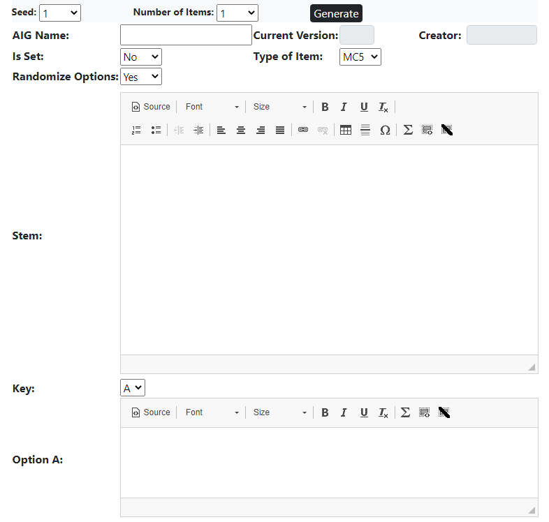Insert a link in the Stem editor
This screenshot has width=549, height=522.
tap(303, 130)
